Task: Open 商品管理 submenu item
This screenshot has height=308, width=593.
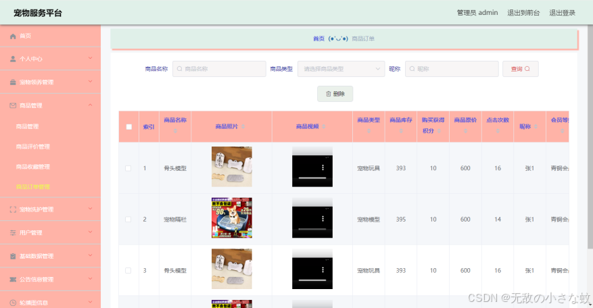Action: [27, 126]
